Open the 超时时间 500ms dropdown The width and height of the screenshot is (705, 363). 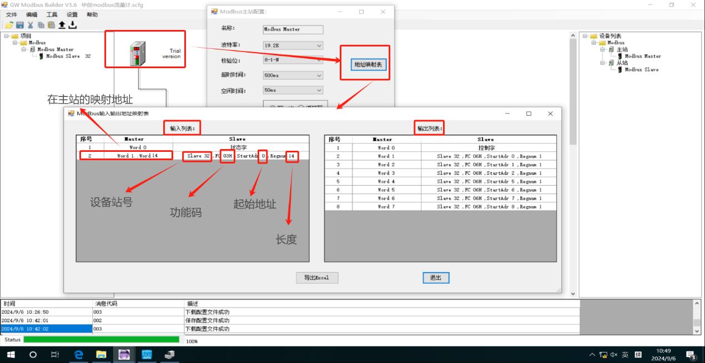(293, 75)
